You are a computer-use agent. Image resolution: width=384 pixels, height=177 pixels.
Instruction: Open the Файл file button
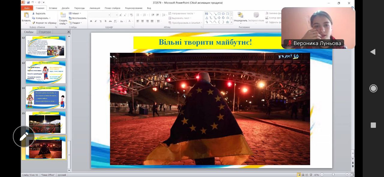coord(27,8)
